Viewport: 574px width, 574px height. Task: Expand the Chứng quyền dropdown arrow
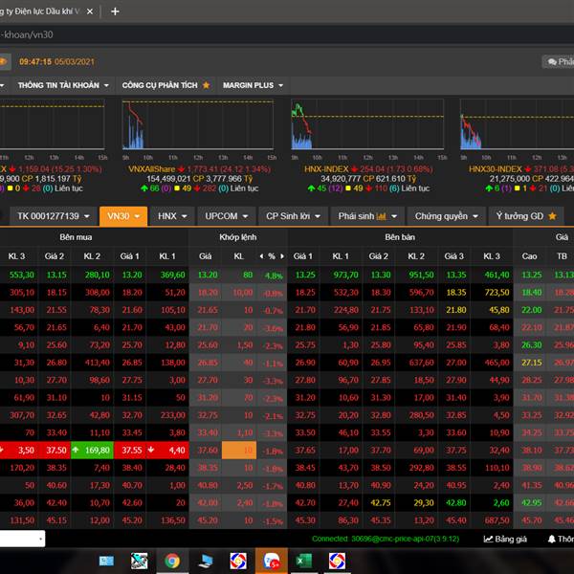(475, 217)
